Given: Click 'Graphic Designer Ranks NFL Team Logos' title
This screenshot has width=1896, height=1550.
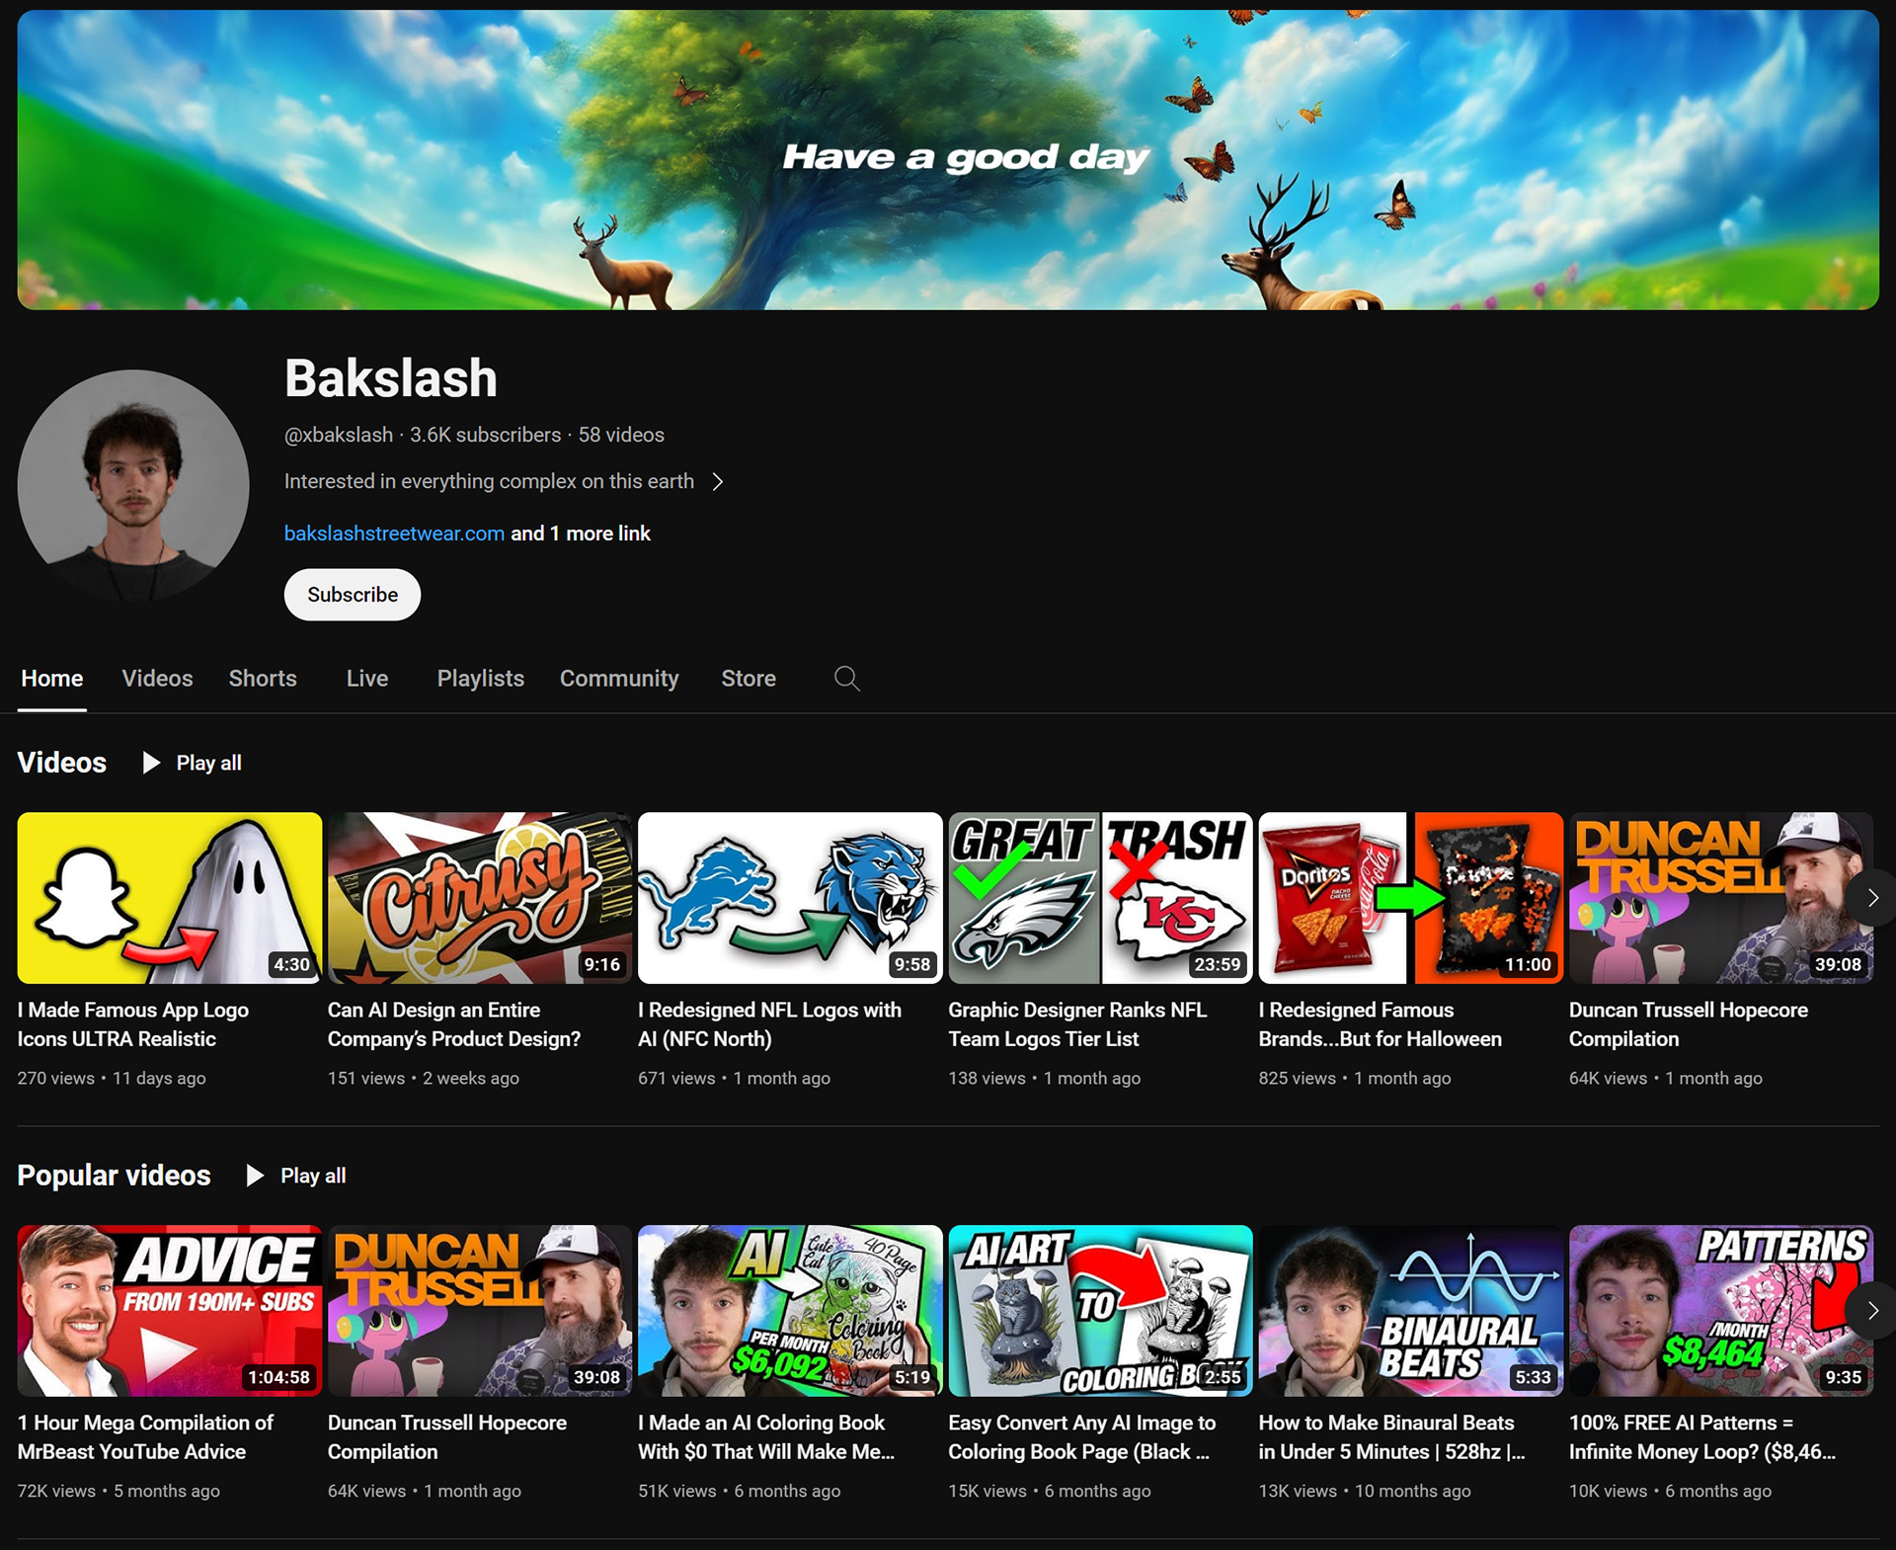Looking at the screenshot, I should coord(1076,1024).
